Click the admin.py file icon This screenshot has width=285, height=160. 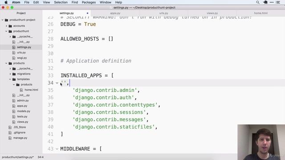coord(14,101)
